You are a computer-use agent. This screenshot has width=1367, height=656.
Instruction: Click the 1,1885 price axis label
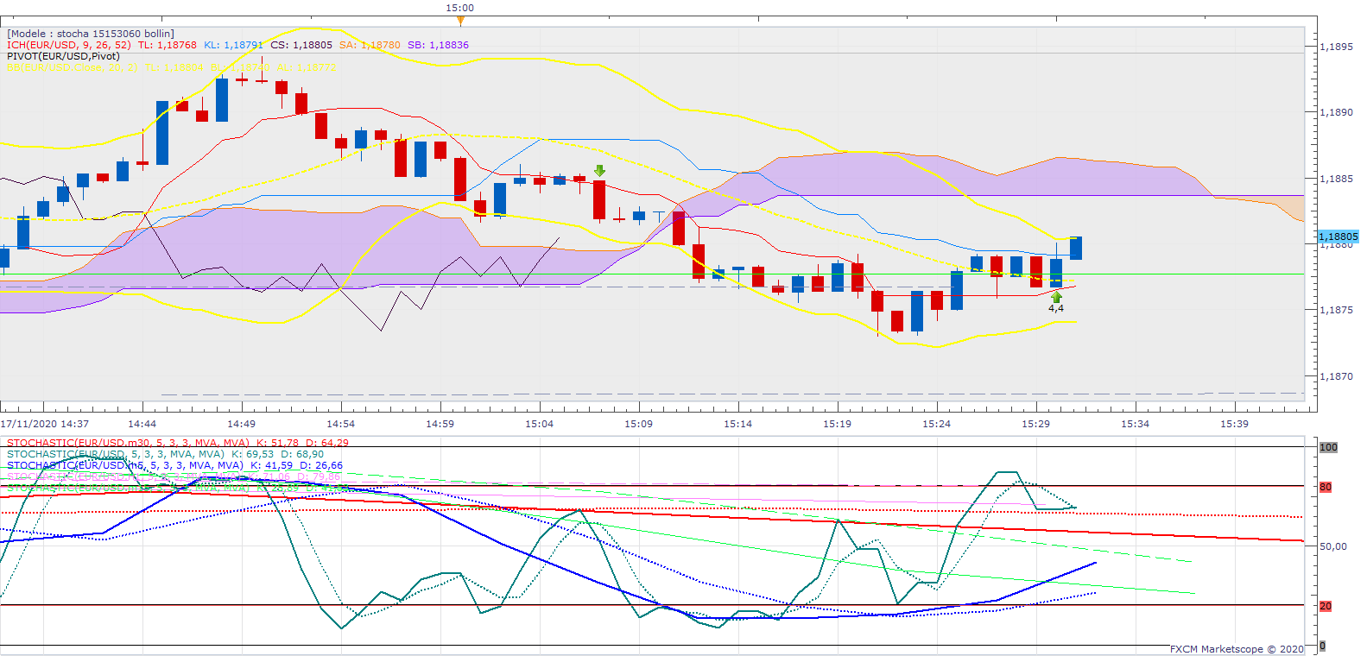(x=1337, y=179)
